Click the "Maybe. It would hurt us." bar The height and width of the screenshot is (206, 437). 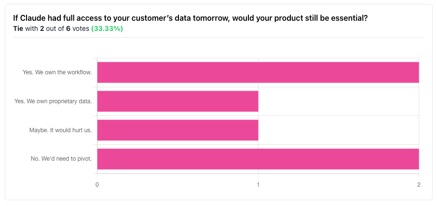[178, 130]
